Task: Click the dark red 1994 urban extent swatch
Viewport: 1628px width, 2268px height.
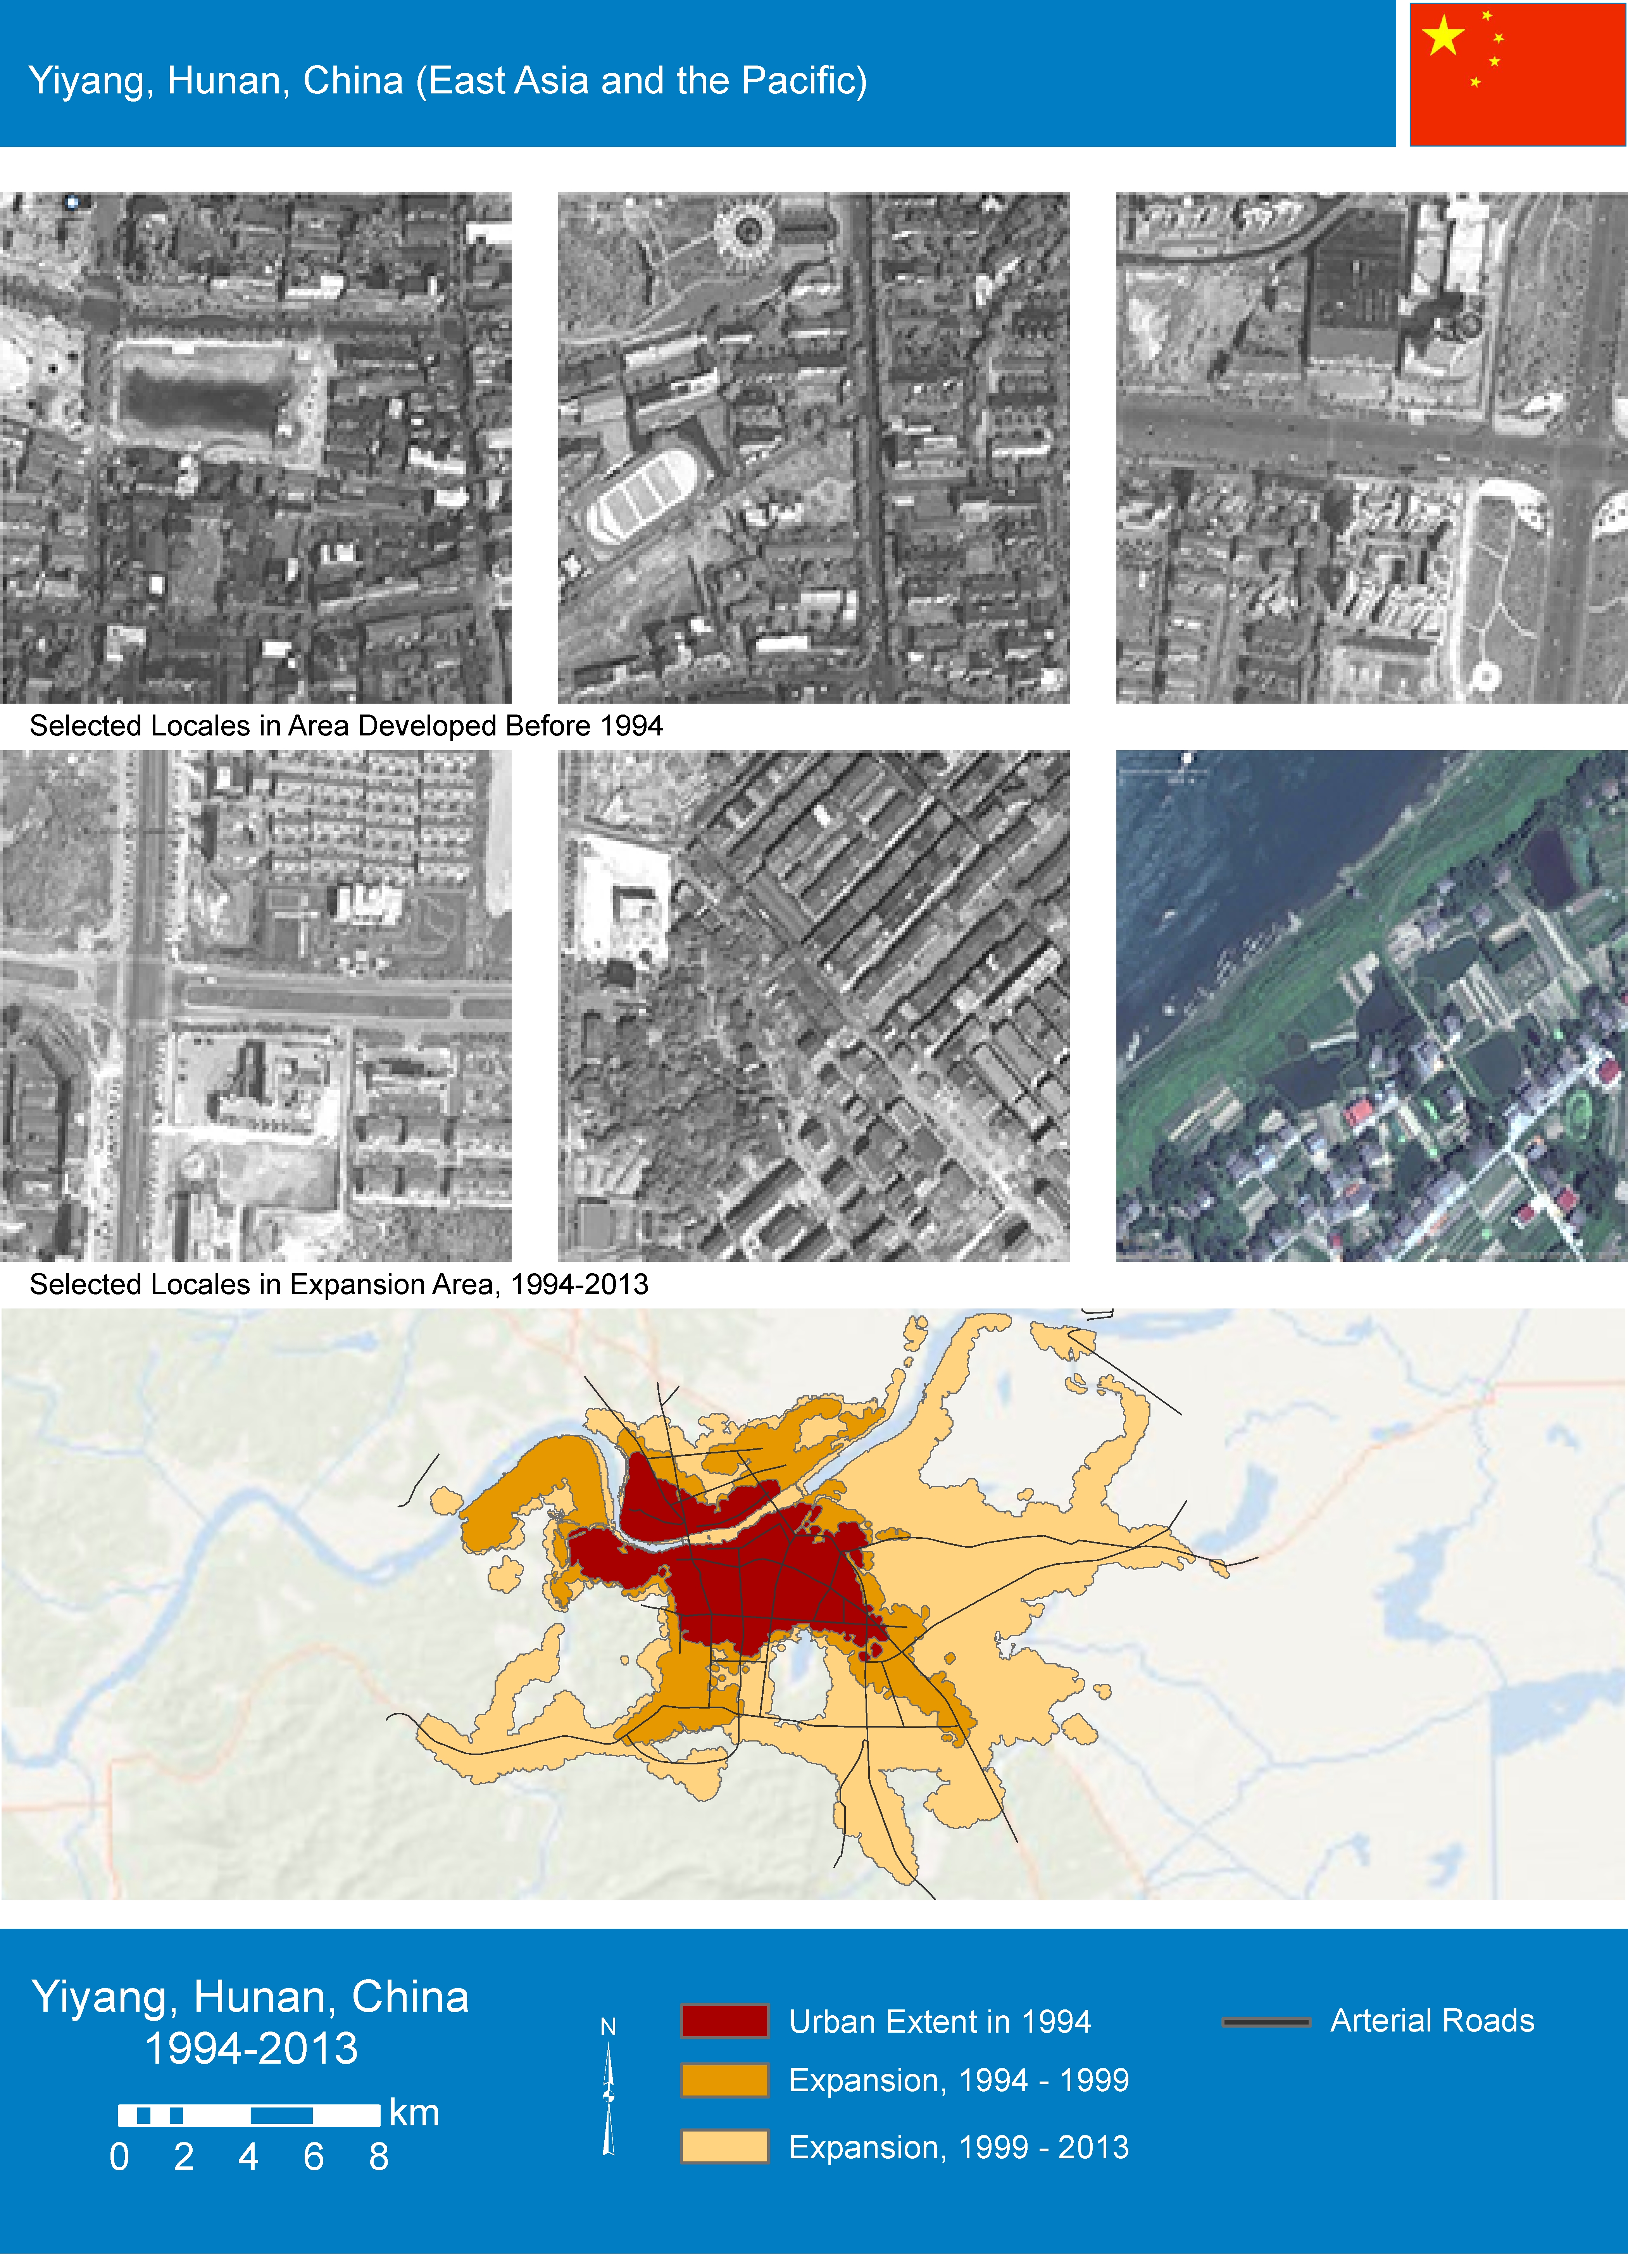Action: click(724, 2021)
